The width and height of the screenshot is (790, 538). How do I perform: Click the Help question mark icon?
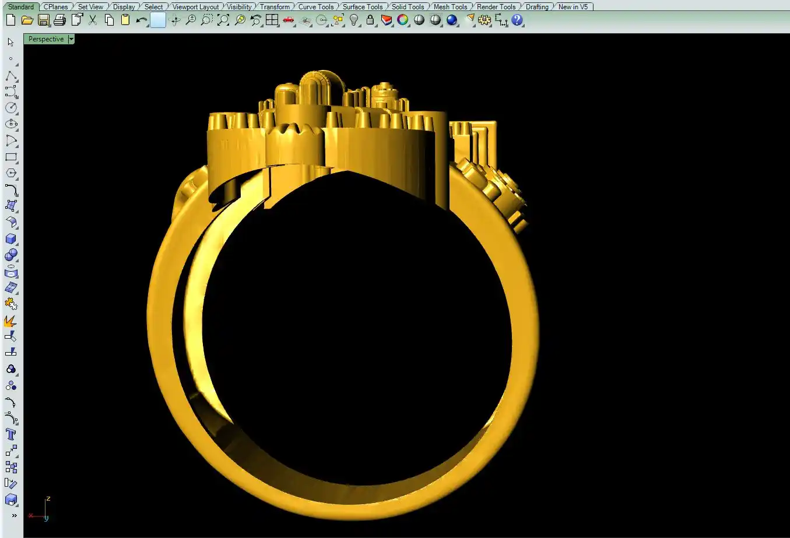(517, 20)
